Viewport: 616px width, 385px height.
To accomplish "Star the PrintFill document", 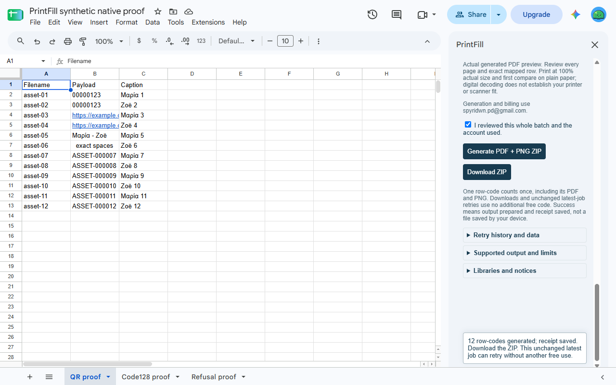I will [x=158, y=11].
